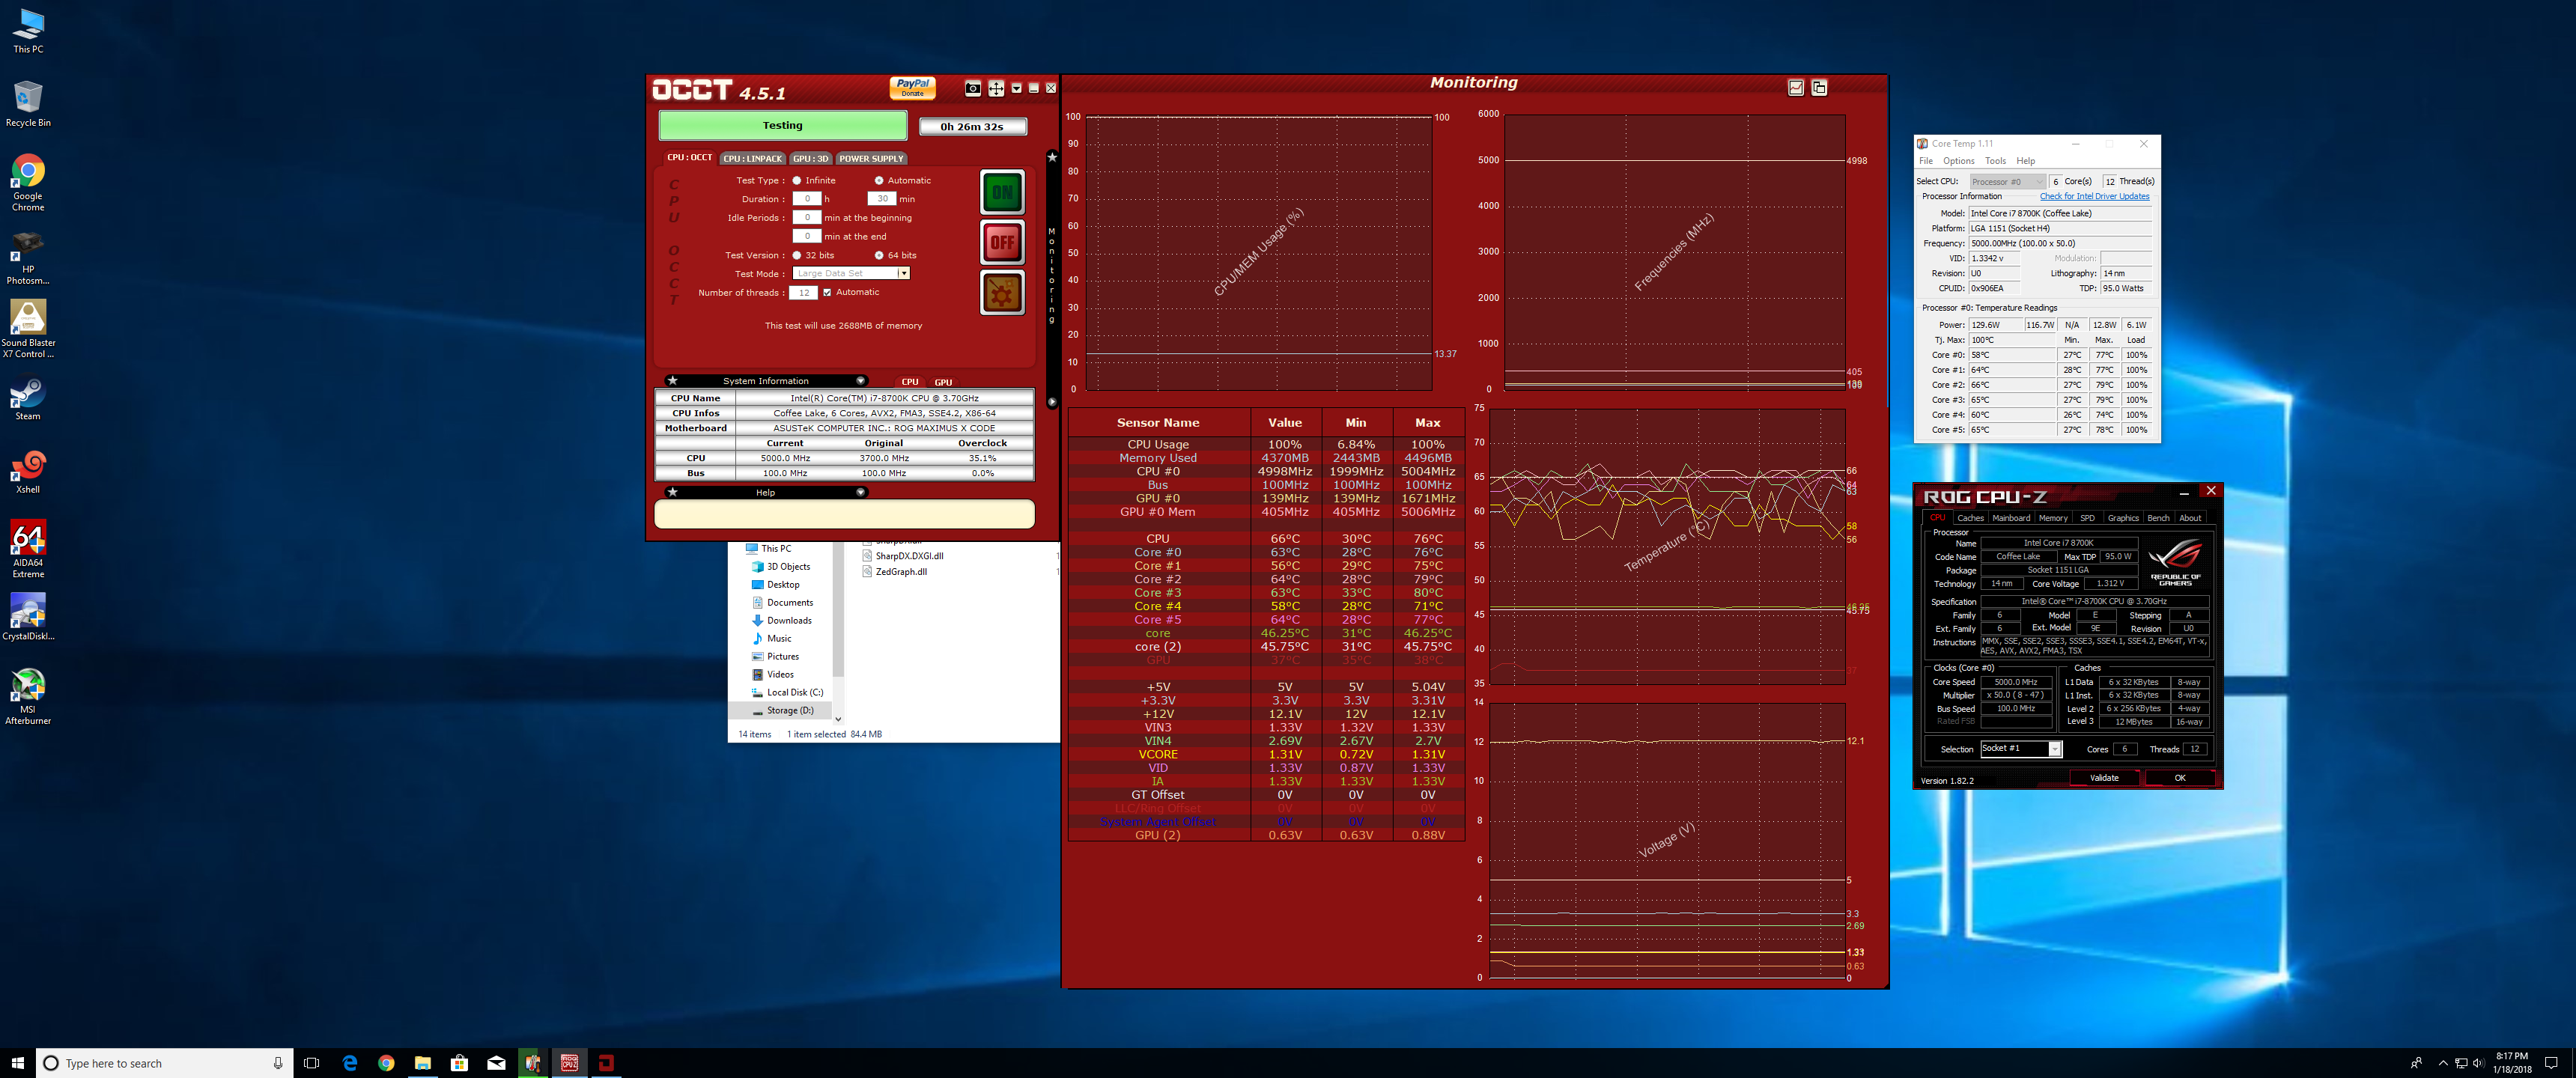Click the graph view icon in Monitoring
2576x1078 pixels.
pyautogui.click(x=1795, y=88)
